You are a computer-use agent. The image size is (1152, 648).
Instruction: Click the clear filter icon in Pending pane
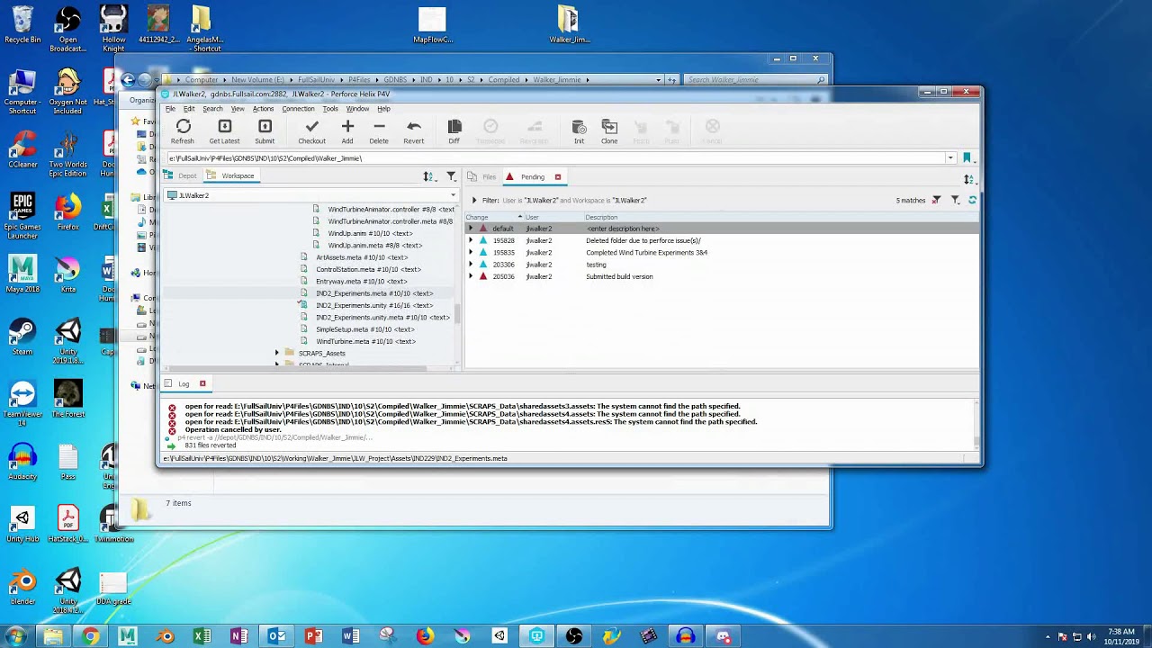pyautogui.click(x=936, y=200)
